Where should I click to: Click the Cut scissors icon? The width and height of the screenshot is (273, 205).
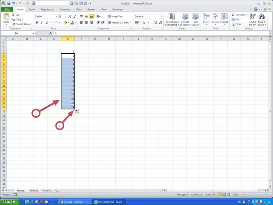point(13,15)
